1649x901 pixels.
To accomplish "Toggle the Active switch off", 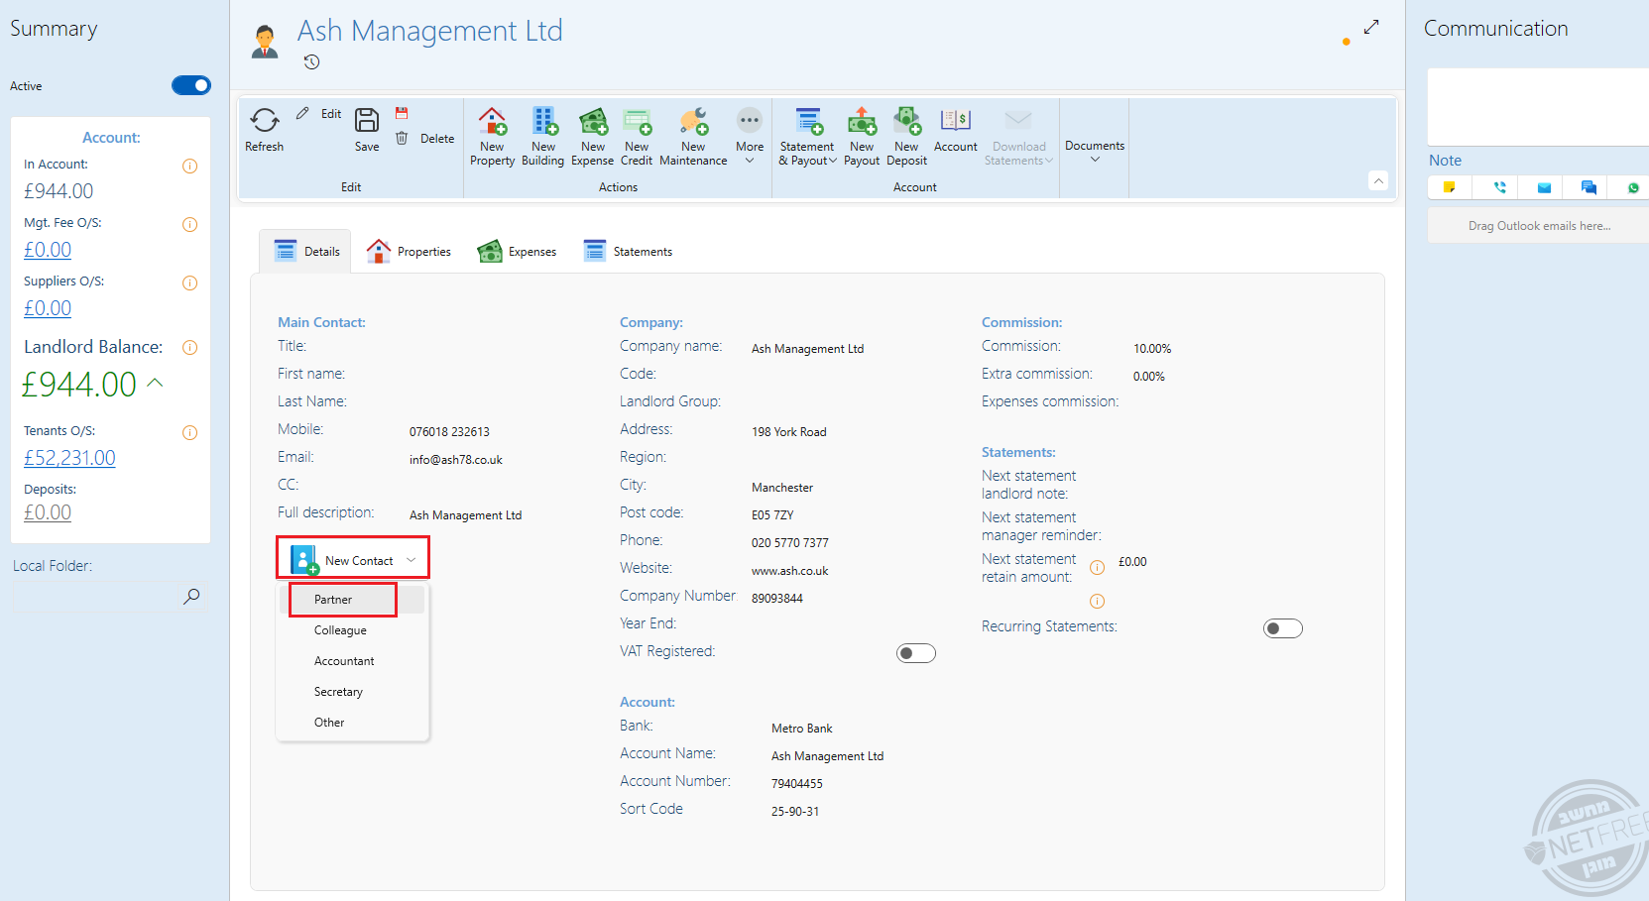I will tap(191, 85).
